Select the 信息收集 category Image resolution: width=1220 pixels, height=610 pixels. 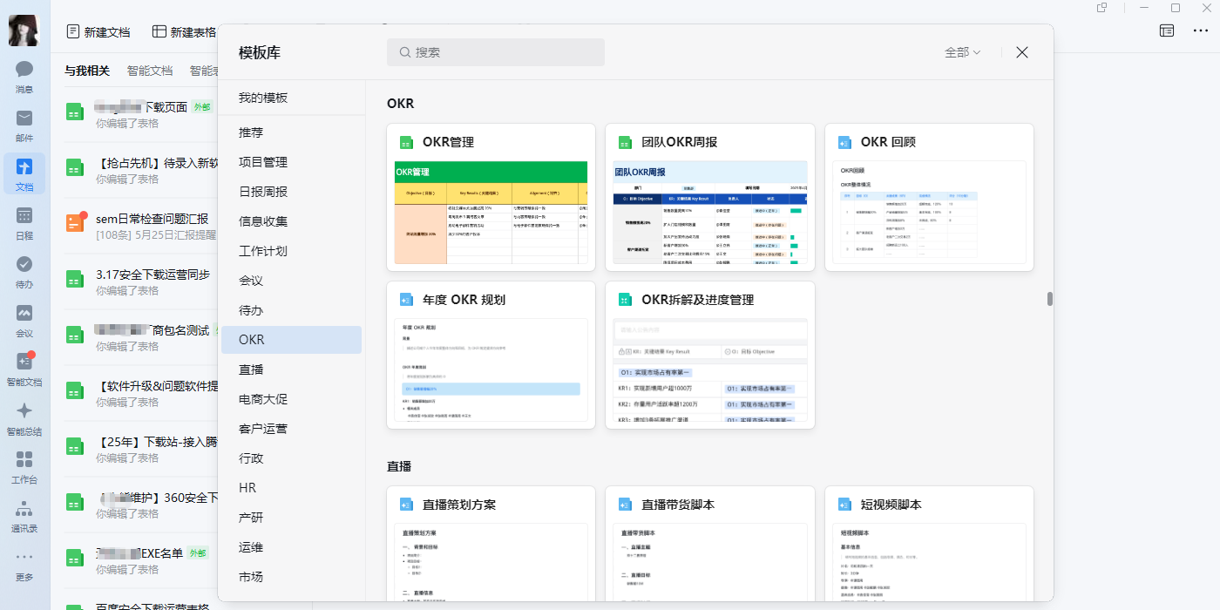coord(291,221)
